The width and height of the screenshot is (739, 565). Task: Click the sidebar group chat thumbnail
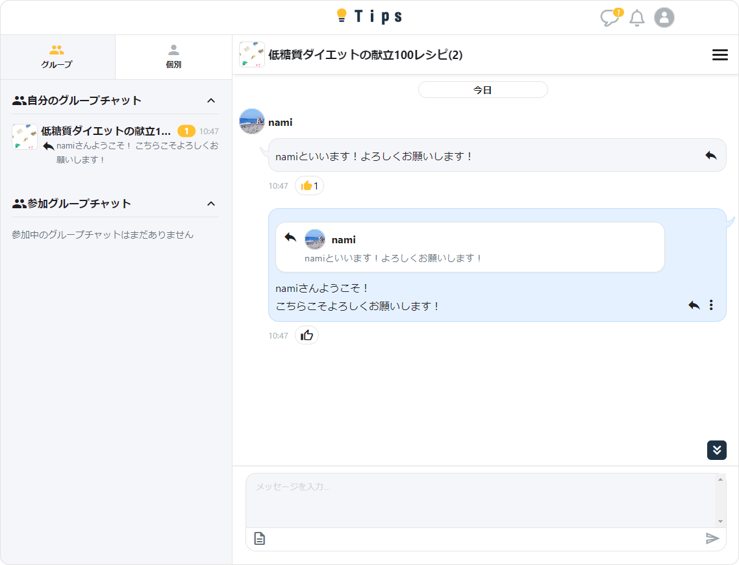click(x=25, y=136)
